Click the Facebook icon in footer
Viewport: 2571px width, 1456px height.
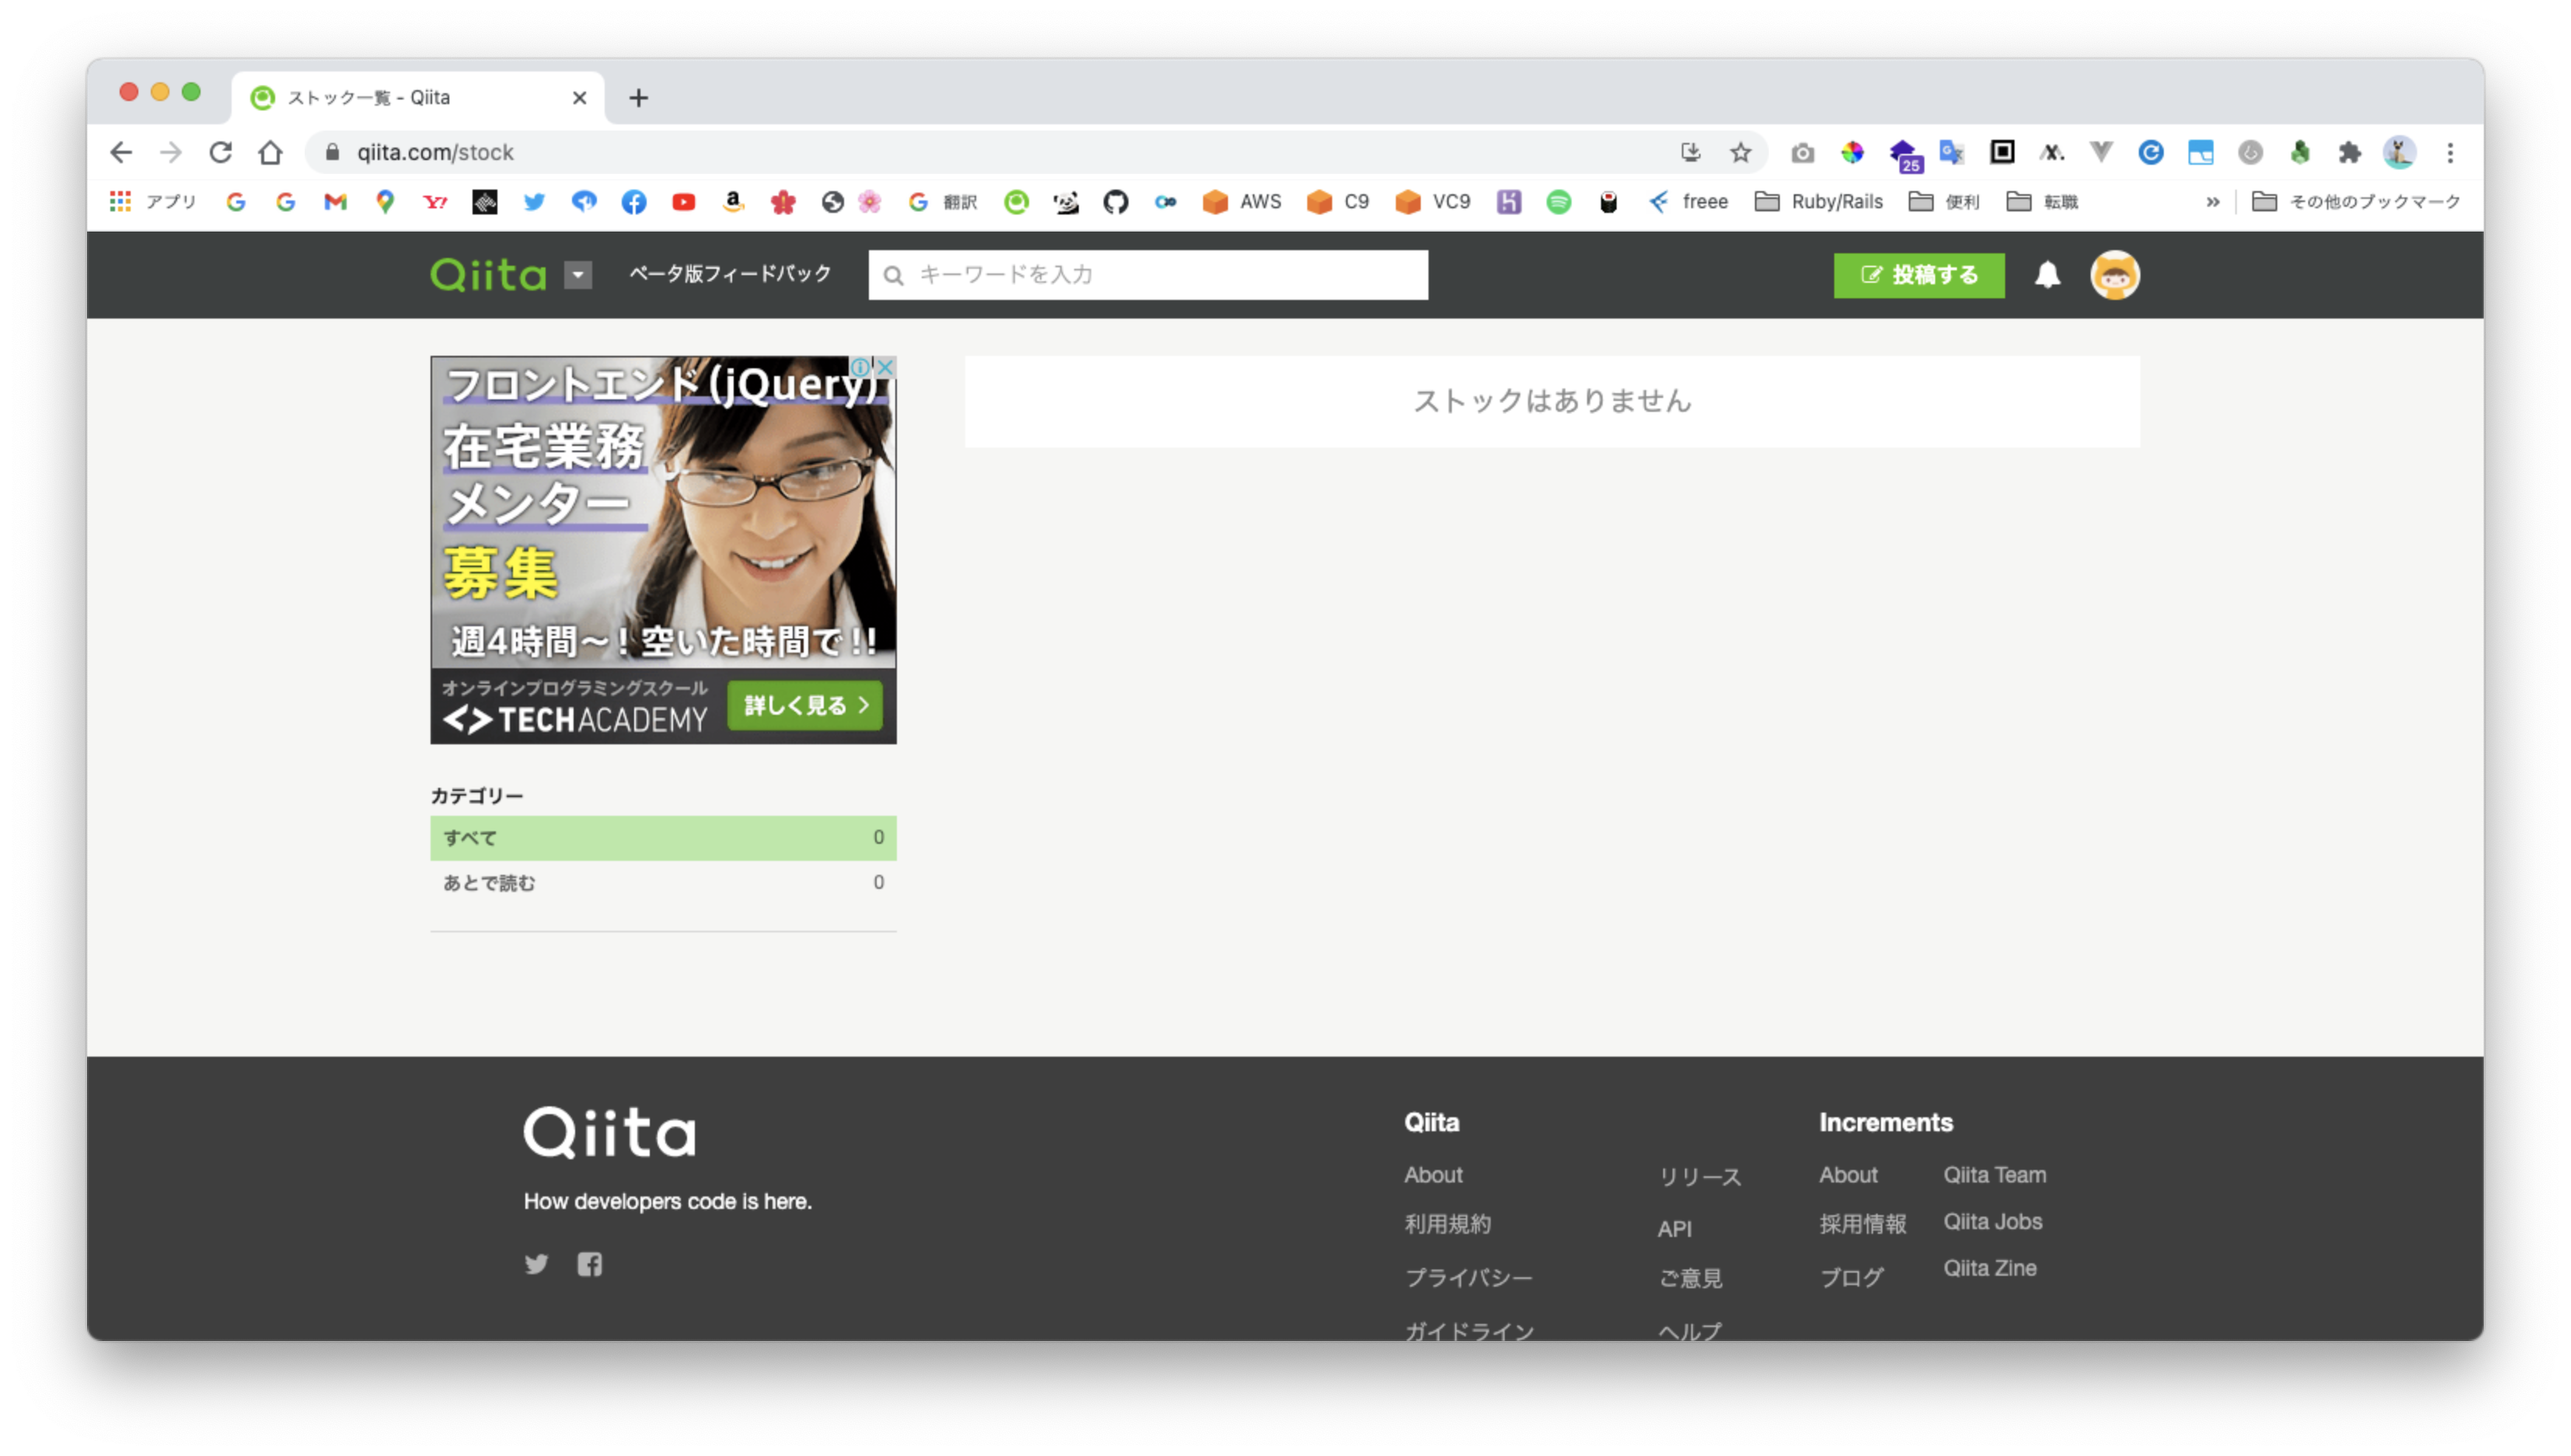click(x=589, y=1264)
